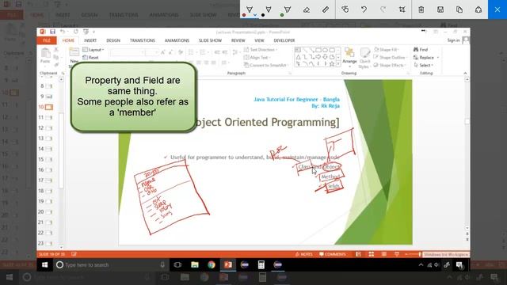507x285 pixels.
Task: Open the SLIDE SHOW ribbon tab
Action: tap(210, 40)
